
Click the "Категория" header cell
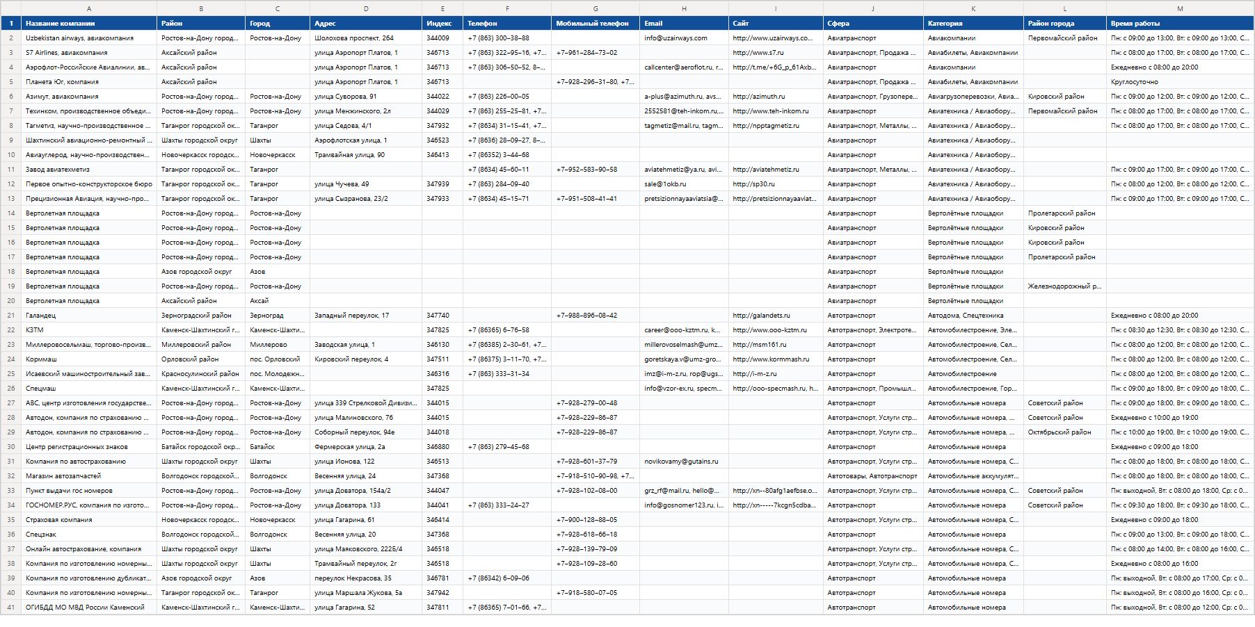click(973, 23)
